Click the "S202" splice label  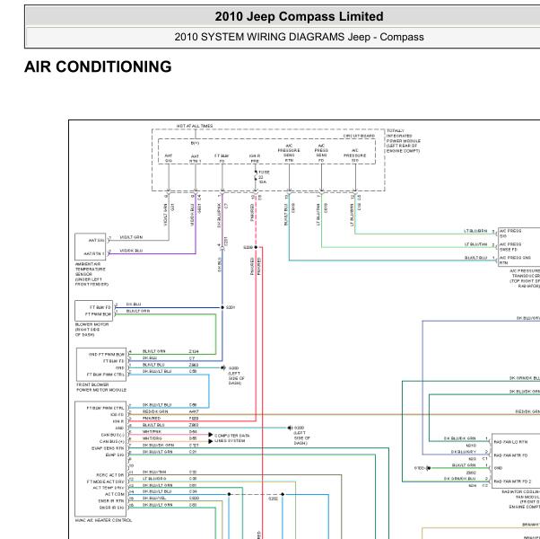point(273,499)
